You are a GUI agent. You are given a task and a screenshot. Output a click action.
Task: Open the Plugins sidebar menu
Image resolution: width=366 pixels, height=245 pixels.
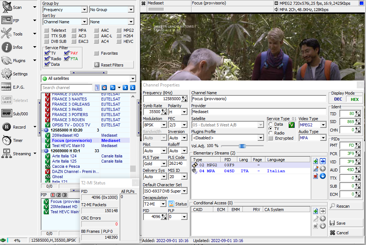pyautogui.click(x=19, y=61)
